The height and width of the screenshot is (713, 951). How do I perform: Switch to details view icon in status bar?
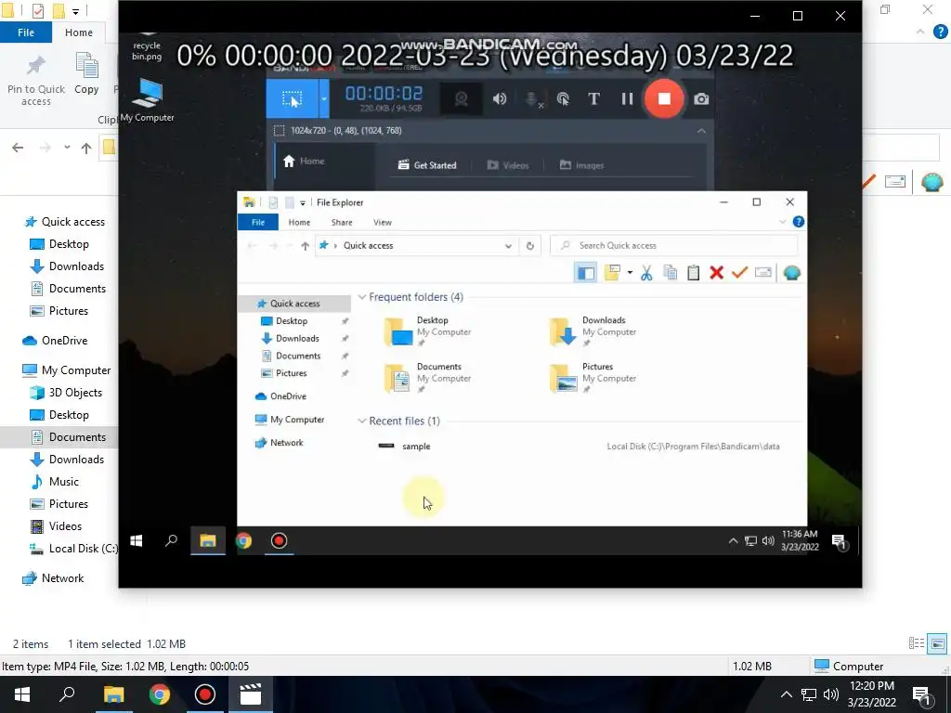coord(917,643)
